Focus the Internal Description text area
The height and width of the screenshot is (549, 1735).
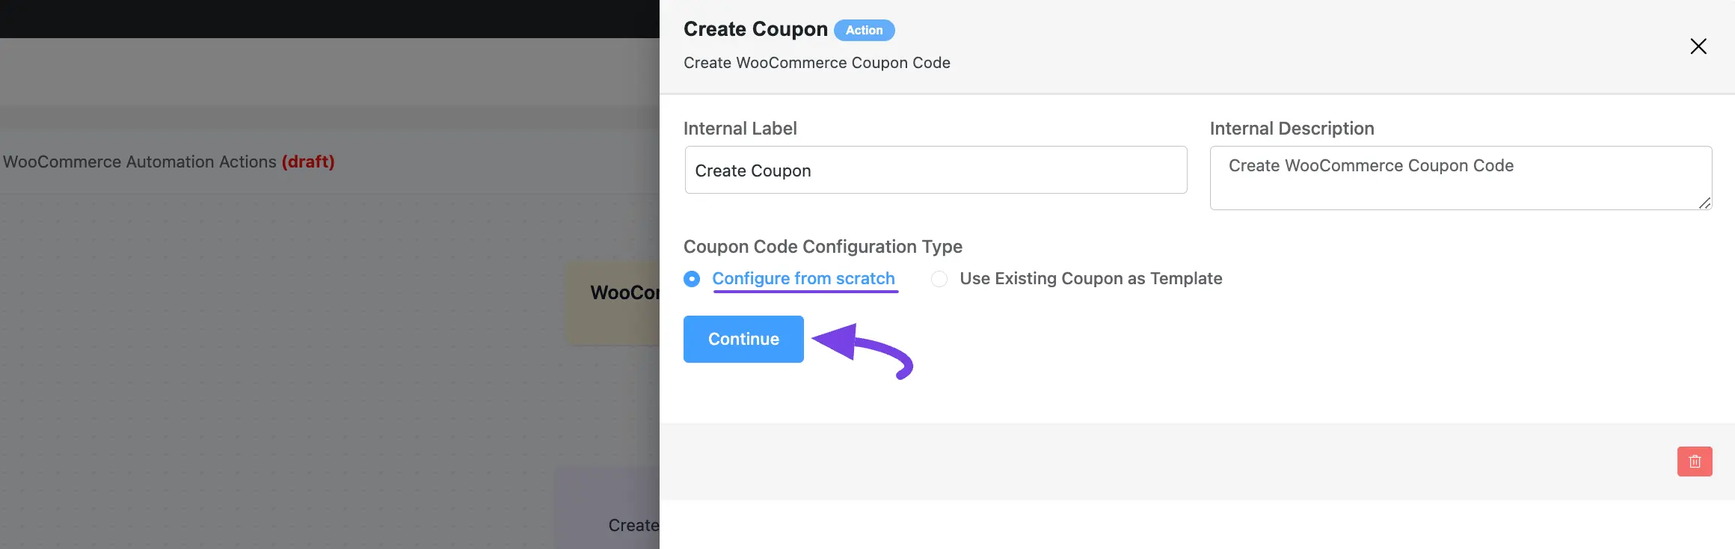coord(1461,178)
